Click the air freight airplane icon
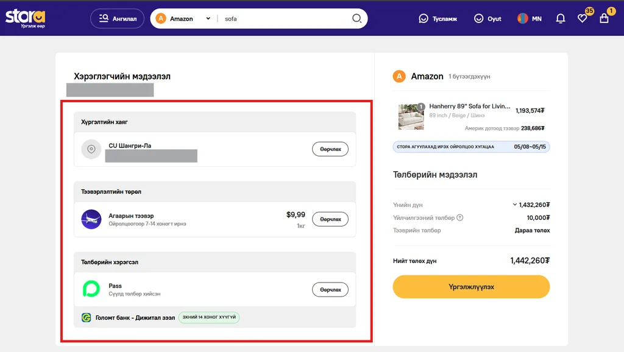The image size is (624, 352). 91,219
